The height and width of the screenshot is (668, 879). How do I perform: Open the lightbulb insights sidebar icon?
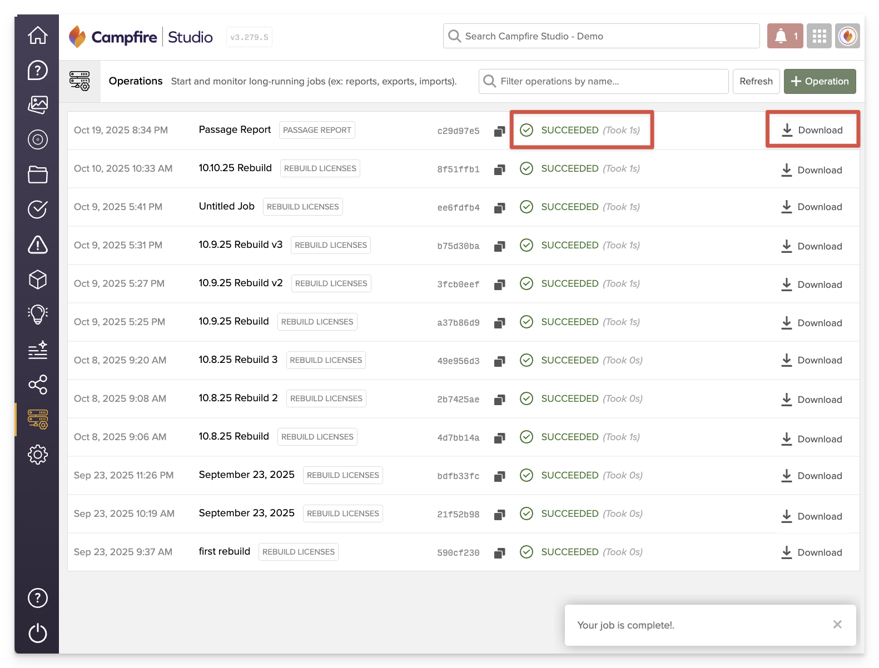[x=38, y=315]
